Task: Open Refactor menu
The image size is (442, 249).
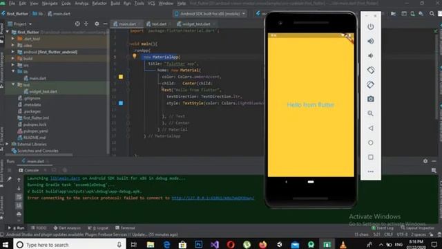Action: pyautogui.click(x=99, y=3)
